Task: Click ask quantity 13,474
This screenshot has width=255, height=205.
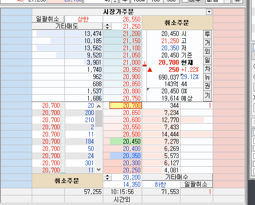Action: 84,34
